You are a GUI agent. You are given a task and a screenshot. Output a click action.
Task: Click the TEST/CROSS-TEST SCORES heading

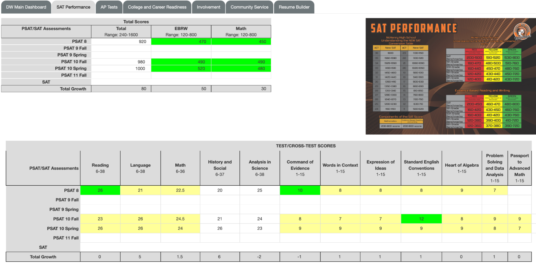[306, 146]
